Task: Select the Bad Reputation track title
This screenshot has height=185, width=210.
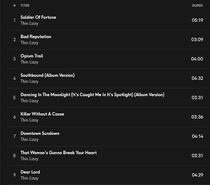Action: tap(36, 37)
